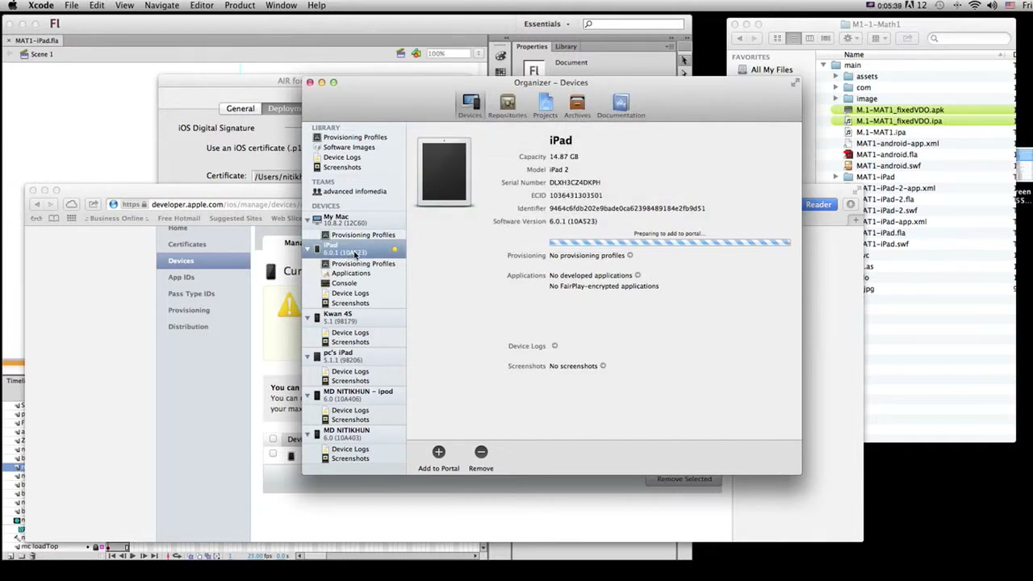Collapse the My Mac device group

[307, 219]
